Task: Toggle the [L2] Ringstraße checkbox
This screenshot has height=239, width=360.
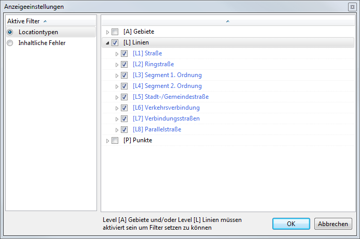Action: [124, 65]
